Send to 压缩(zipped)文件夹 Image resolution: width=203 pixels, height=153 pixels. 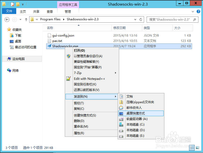tap(141, 102)
